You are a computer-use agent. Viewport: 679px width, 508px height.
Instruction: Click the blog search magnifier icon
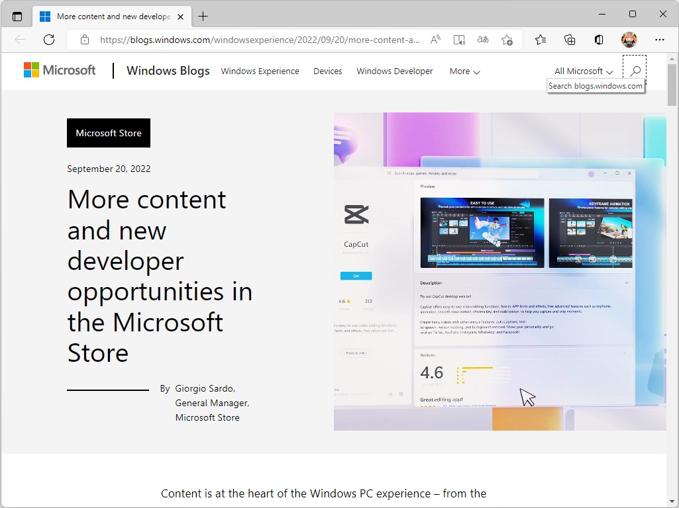pos(634,69)
